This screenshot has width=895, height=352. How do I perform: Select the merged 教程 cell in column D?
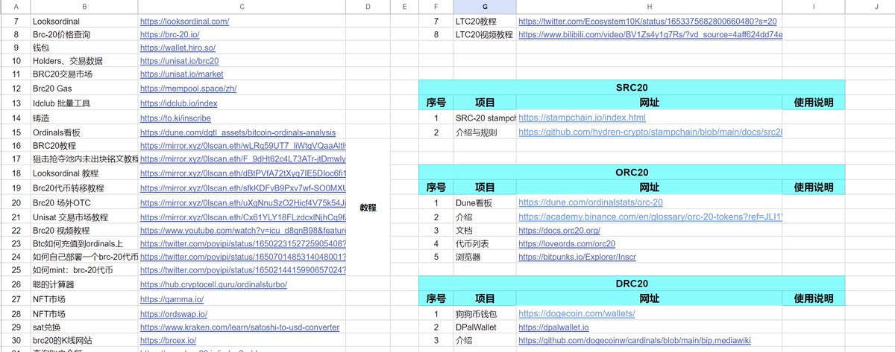368,208
